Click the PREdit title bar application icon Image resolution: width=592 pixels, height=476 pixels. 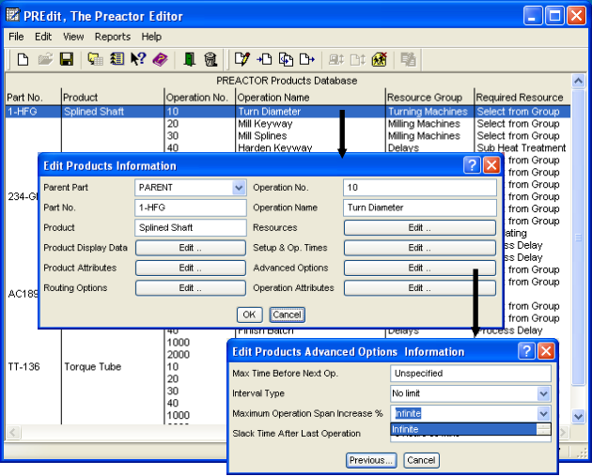[13, 15]
